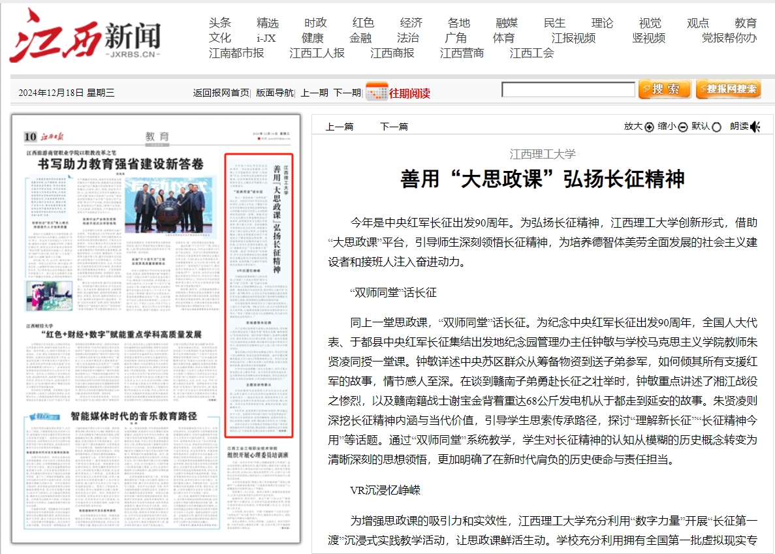This screenshot has height=554, width=775.
Task: Open the 版面导航 page navigation
Action: (x=274, y=93)
